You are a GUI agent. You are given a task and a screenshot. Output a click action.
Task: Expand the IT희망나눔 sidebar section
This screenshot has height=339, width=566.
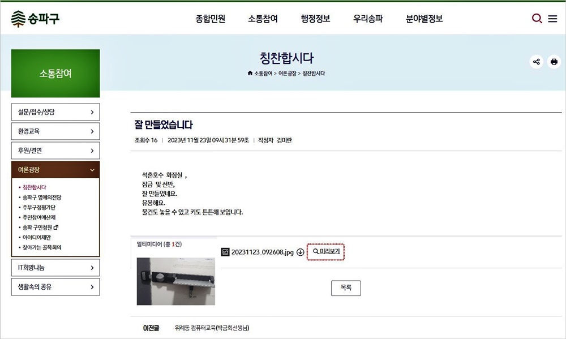click(x=55, y=268)
